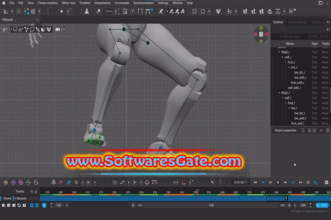Click the X axis on the view gizmo
This screenshot has width=331, height=220.
[x=267, y=34]
